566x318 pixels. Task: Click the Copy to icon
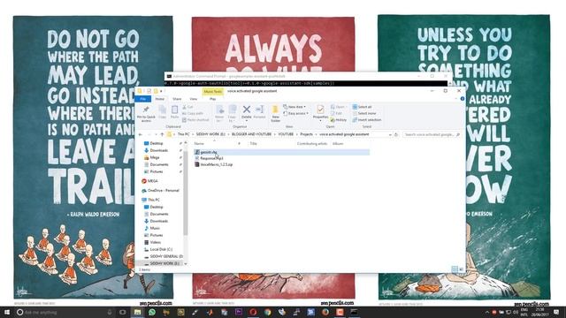[x=232, y=110]
